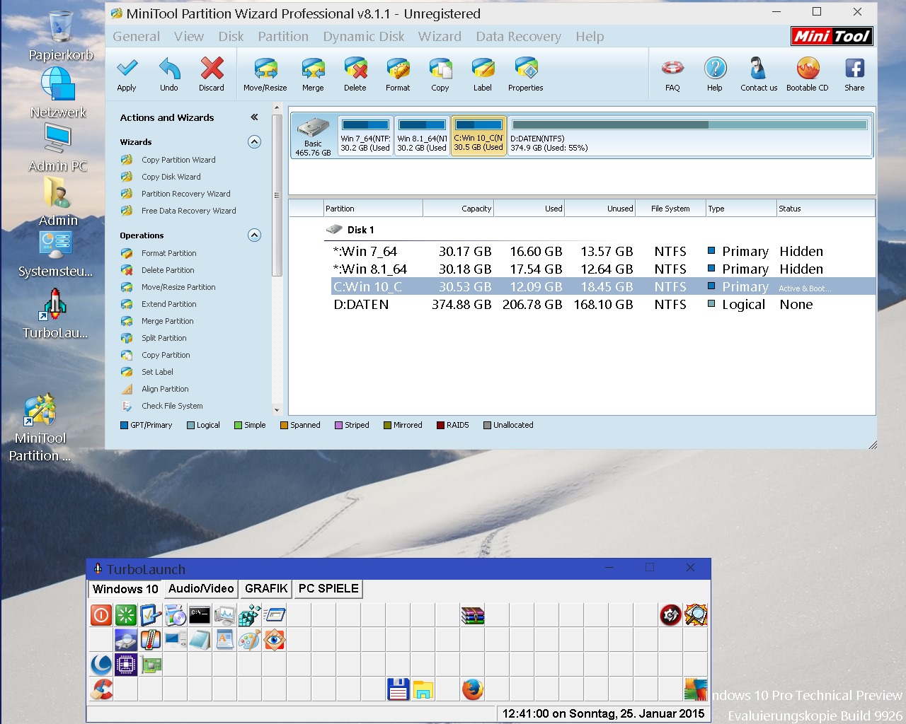Click the WinRAR books icon in TurboLaunch
Viewport: 906px width, 724px height.
click(473, 615)
